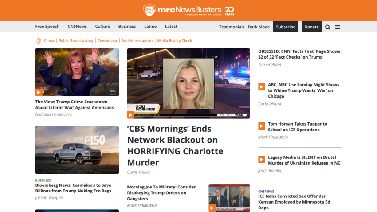Image resolution: width=377 pixels, height=212 pixels.
Task: Open author Tim Graham's page
Action: pos(270,64)
